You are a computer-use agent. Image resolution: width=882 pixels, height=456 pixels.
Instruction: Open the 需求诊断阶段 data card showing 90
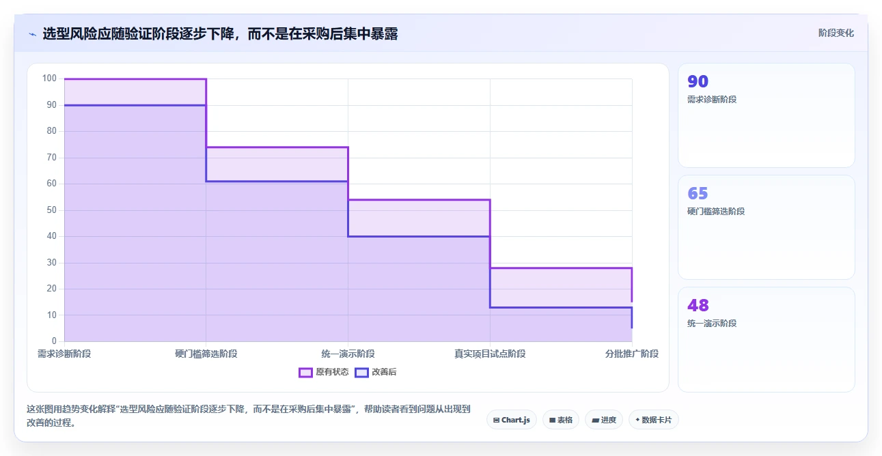click(766, 115)
